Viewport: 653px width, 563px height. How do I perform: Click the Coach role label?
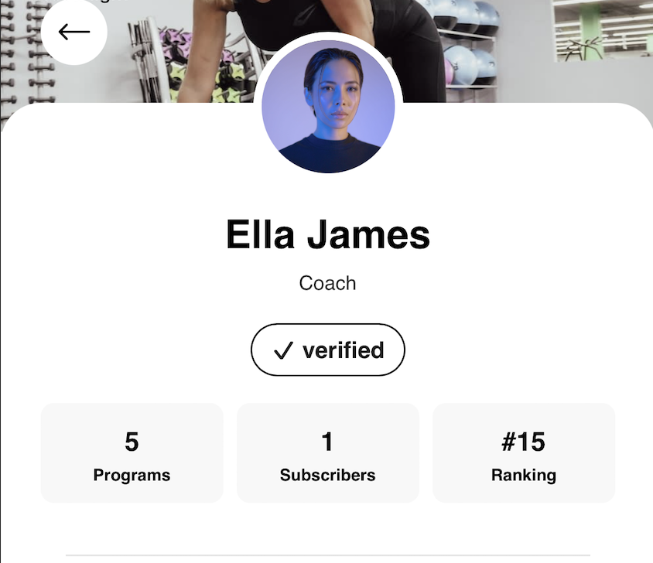pos(328,283)
